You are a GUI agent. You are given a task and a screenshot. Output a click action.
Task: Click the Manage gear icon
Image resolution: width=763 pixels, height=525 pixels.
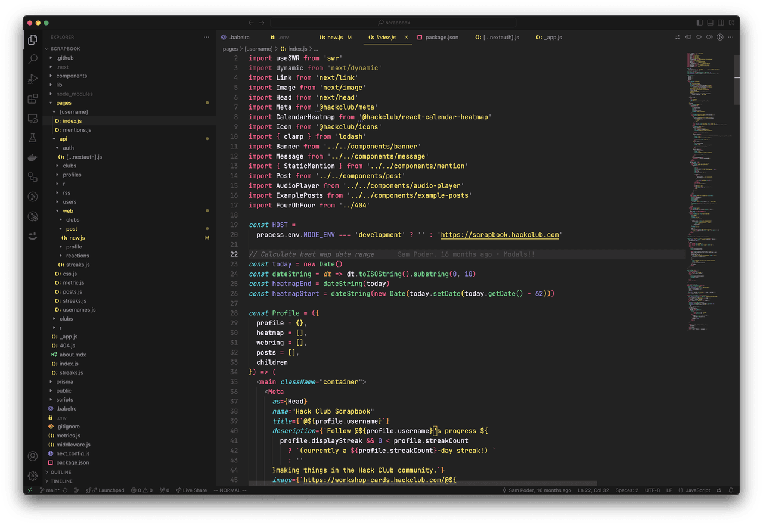click(x=33, y=476)
